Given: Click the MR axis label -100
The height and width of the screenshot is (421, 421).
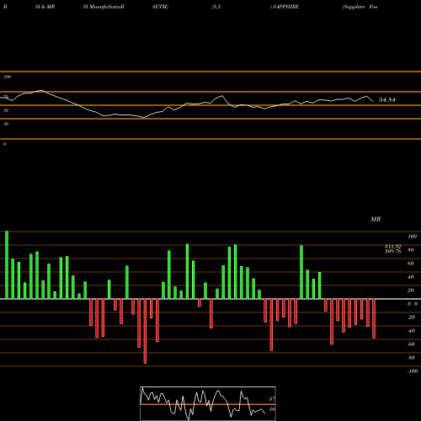Looking at the screenshot, I should point(413,371).
